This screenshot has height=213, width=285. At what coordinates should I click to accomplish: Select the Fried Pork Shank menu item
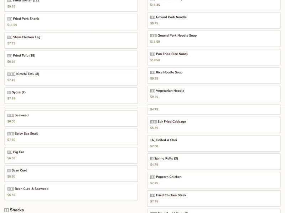coord(71,22)
